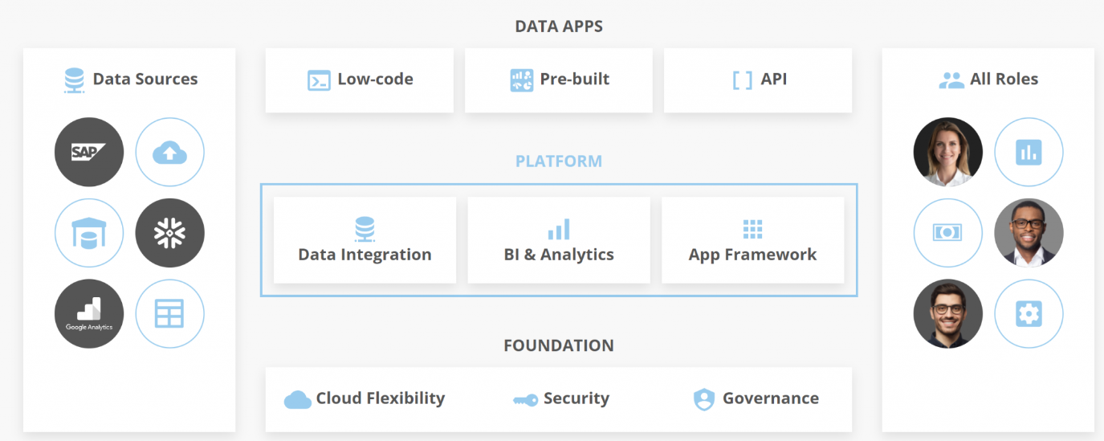Open the Pre-built data app card
This screenshot has height=441, width=1104.
click(559, 80)
